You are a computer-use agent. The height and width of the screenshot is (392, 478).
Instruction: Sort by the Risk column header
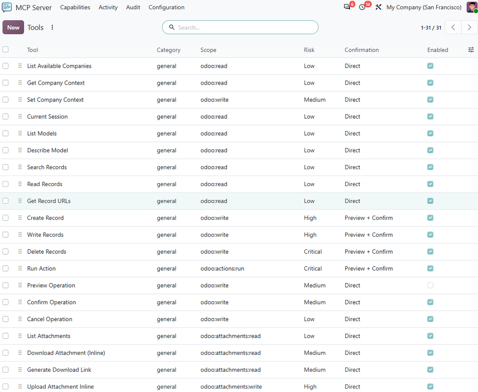(x=309, y=50)
